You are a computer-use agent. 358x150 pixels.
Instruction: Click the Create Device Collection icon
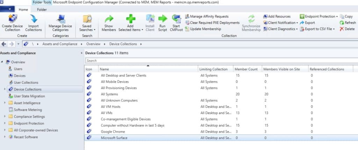click(12, 19)
